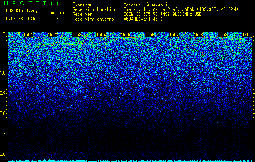Click the 'Receiving antenna' field label
The width and height of the screenshot is (255, 162).
tap(93, 19)
